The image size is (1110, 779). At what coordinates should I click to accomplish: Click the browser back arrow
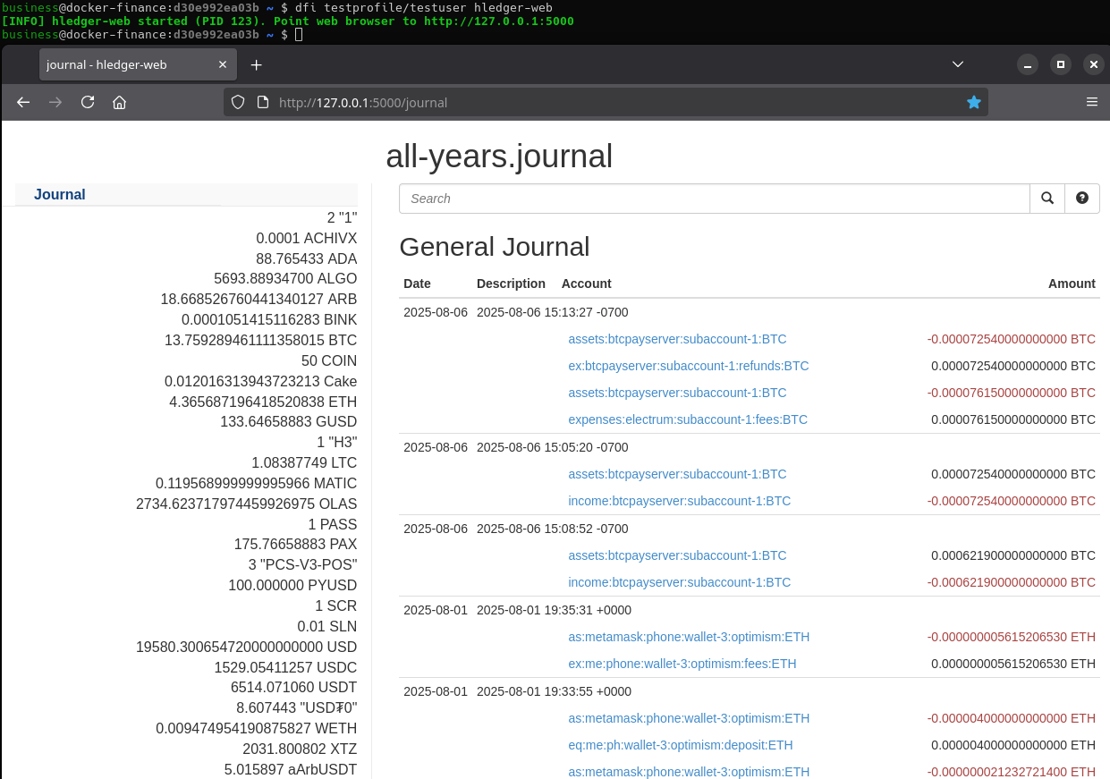tap(24, 103)
